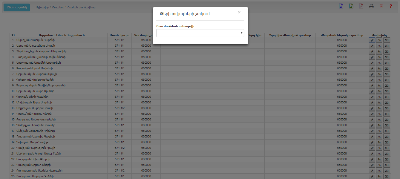Click the red trash bin icon
The height and width of the screenshot is (179, 400).
[x=381, y=6]
